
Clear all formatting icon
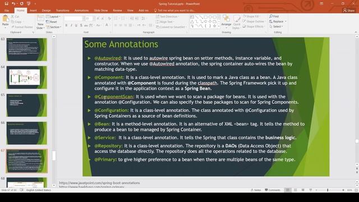click(109, 19)
